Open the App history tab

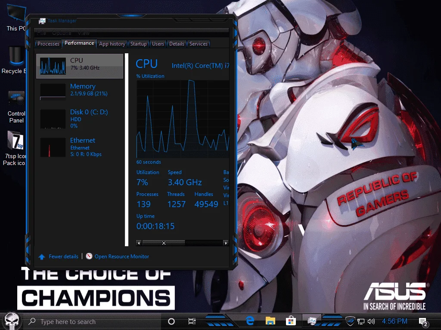[112, 44]
